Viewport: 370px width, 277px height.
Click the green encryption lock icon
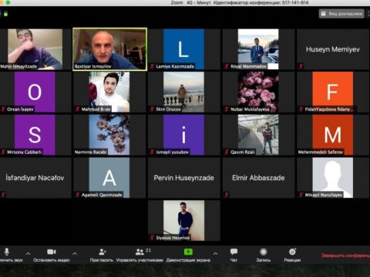click(x=5, y=14)
